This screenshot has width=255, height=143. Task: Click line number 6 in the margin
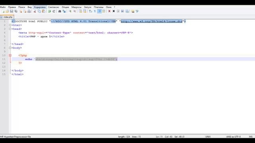4,40
